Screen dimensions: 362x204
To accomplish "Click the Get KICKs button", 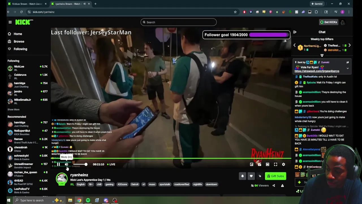I will coord(328,22).
